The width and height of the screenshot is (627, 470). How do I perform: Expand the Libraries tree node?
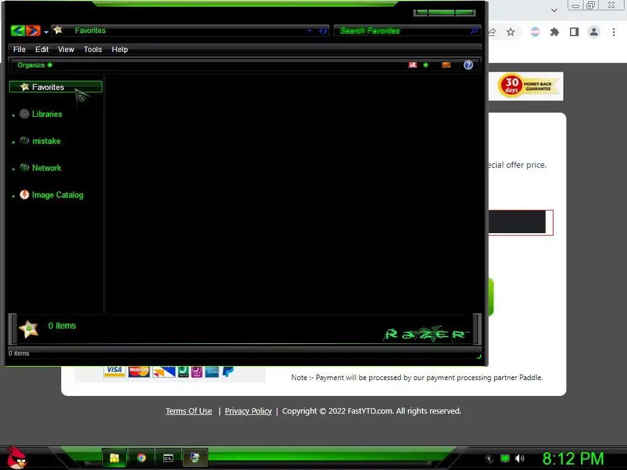pyautogui.click(x=13, y=115)
